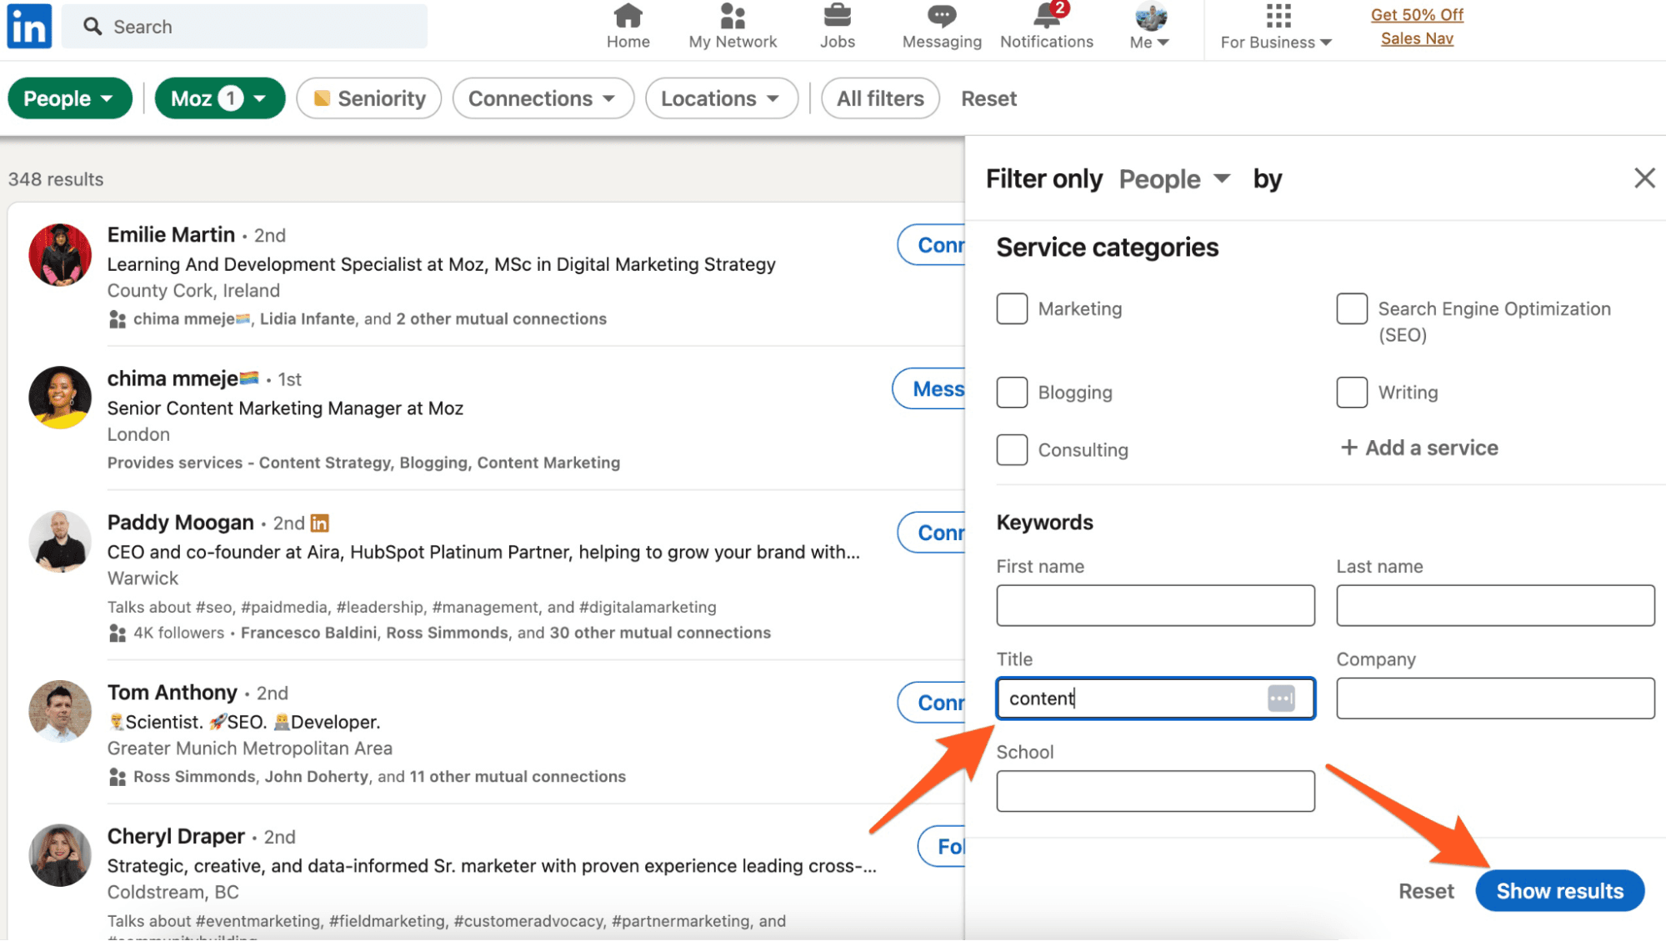Open Messaging speech bubble icon
This screenshot has height=941, width=1666.
coord(941,16)
